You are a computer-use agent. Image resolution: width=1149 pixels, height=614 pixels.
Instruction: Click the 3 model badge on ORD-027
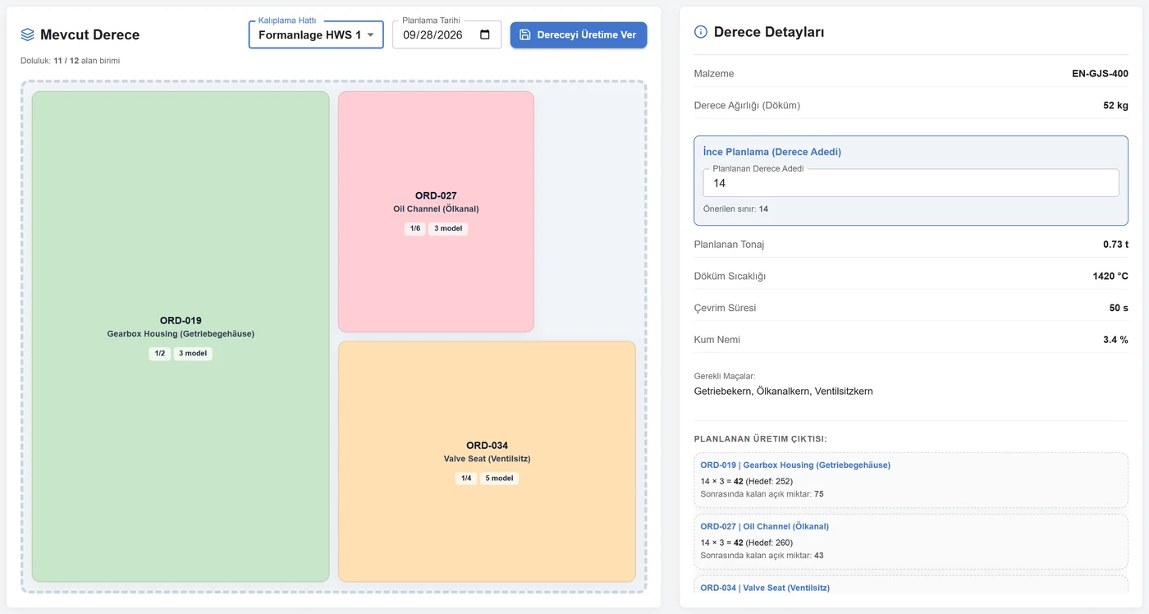(x=448, y=229)
